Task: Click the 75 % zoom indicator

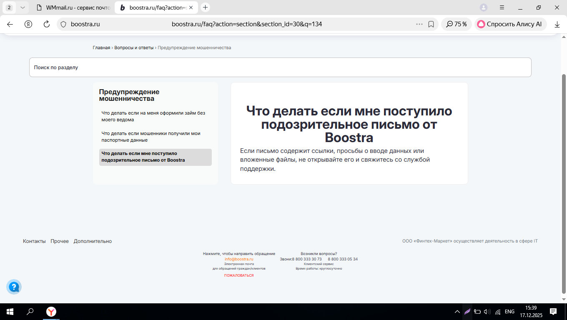Action: tap(457, 24)
